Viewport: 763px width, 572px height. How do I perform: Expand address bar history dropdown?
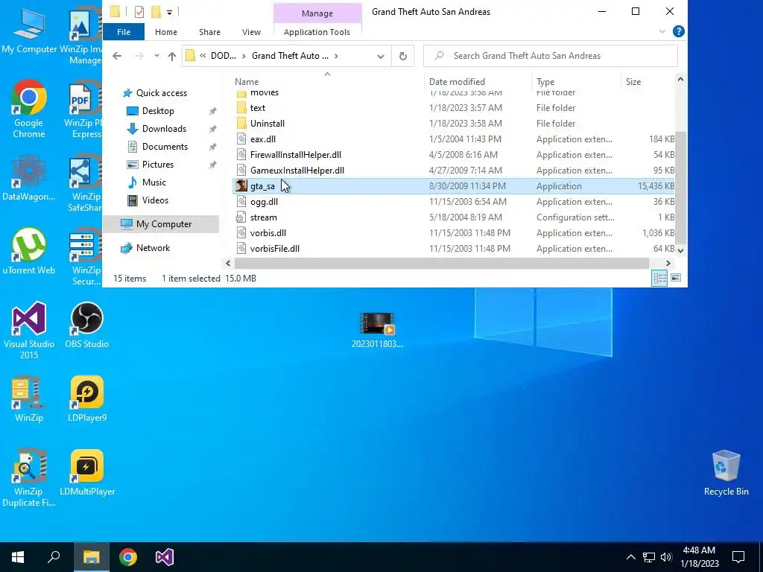pos(381,56)
